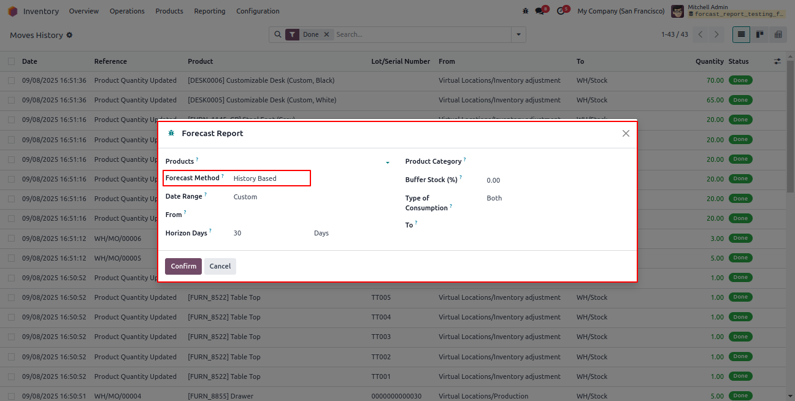Switch to kanban view
Viewport: 795px width, 401px height.
pos(759,34)
